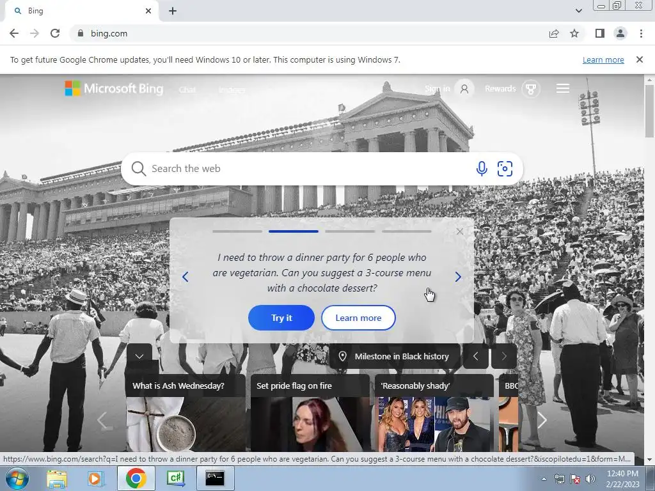Click the Sign in person icon
The image size is (655, 491).
pyautogui.click(x=464, y=88)
